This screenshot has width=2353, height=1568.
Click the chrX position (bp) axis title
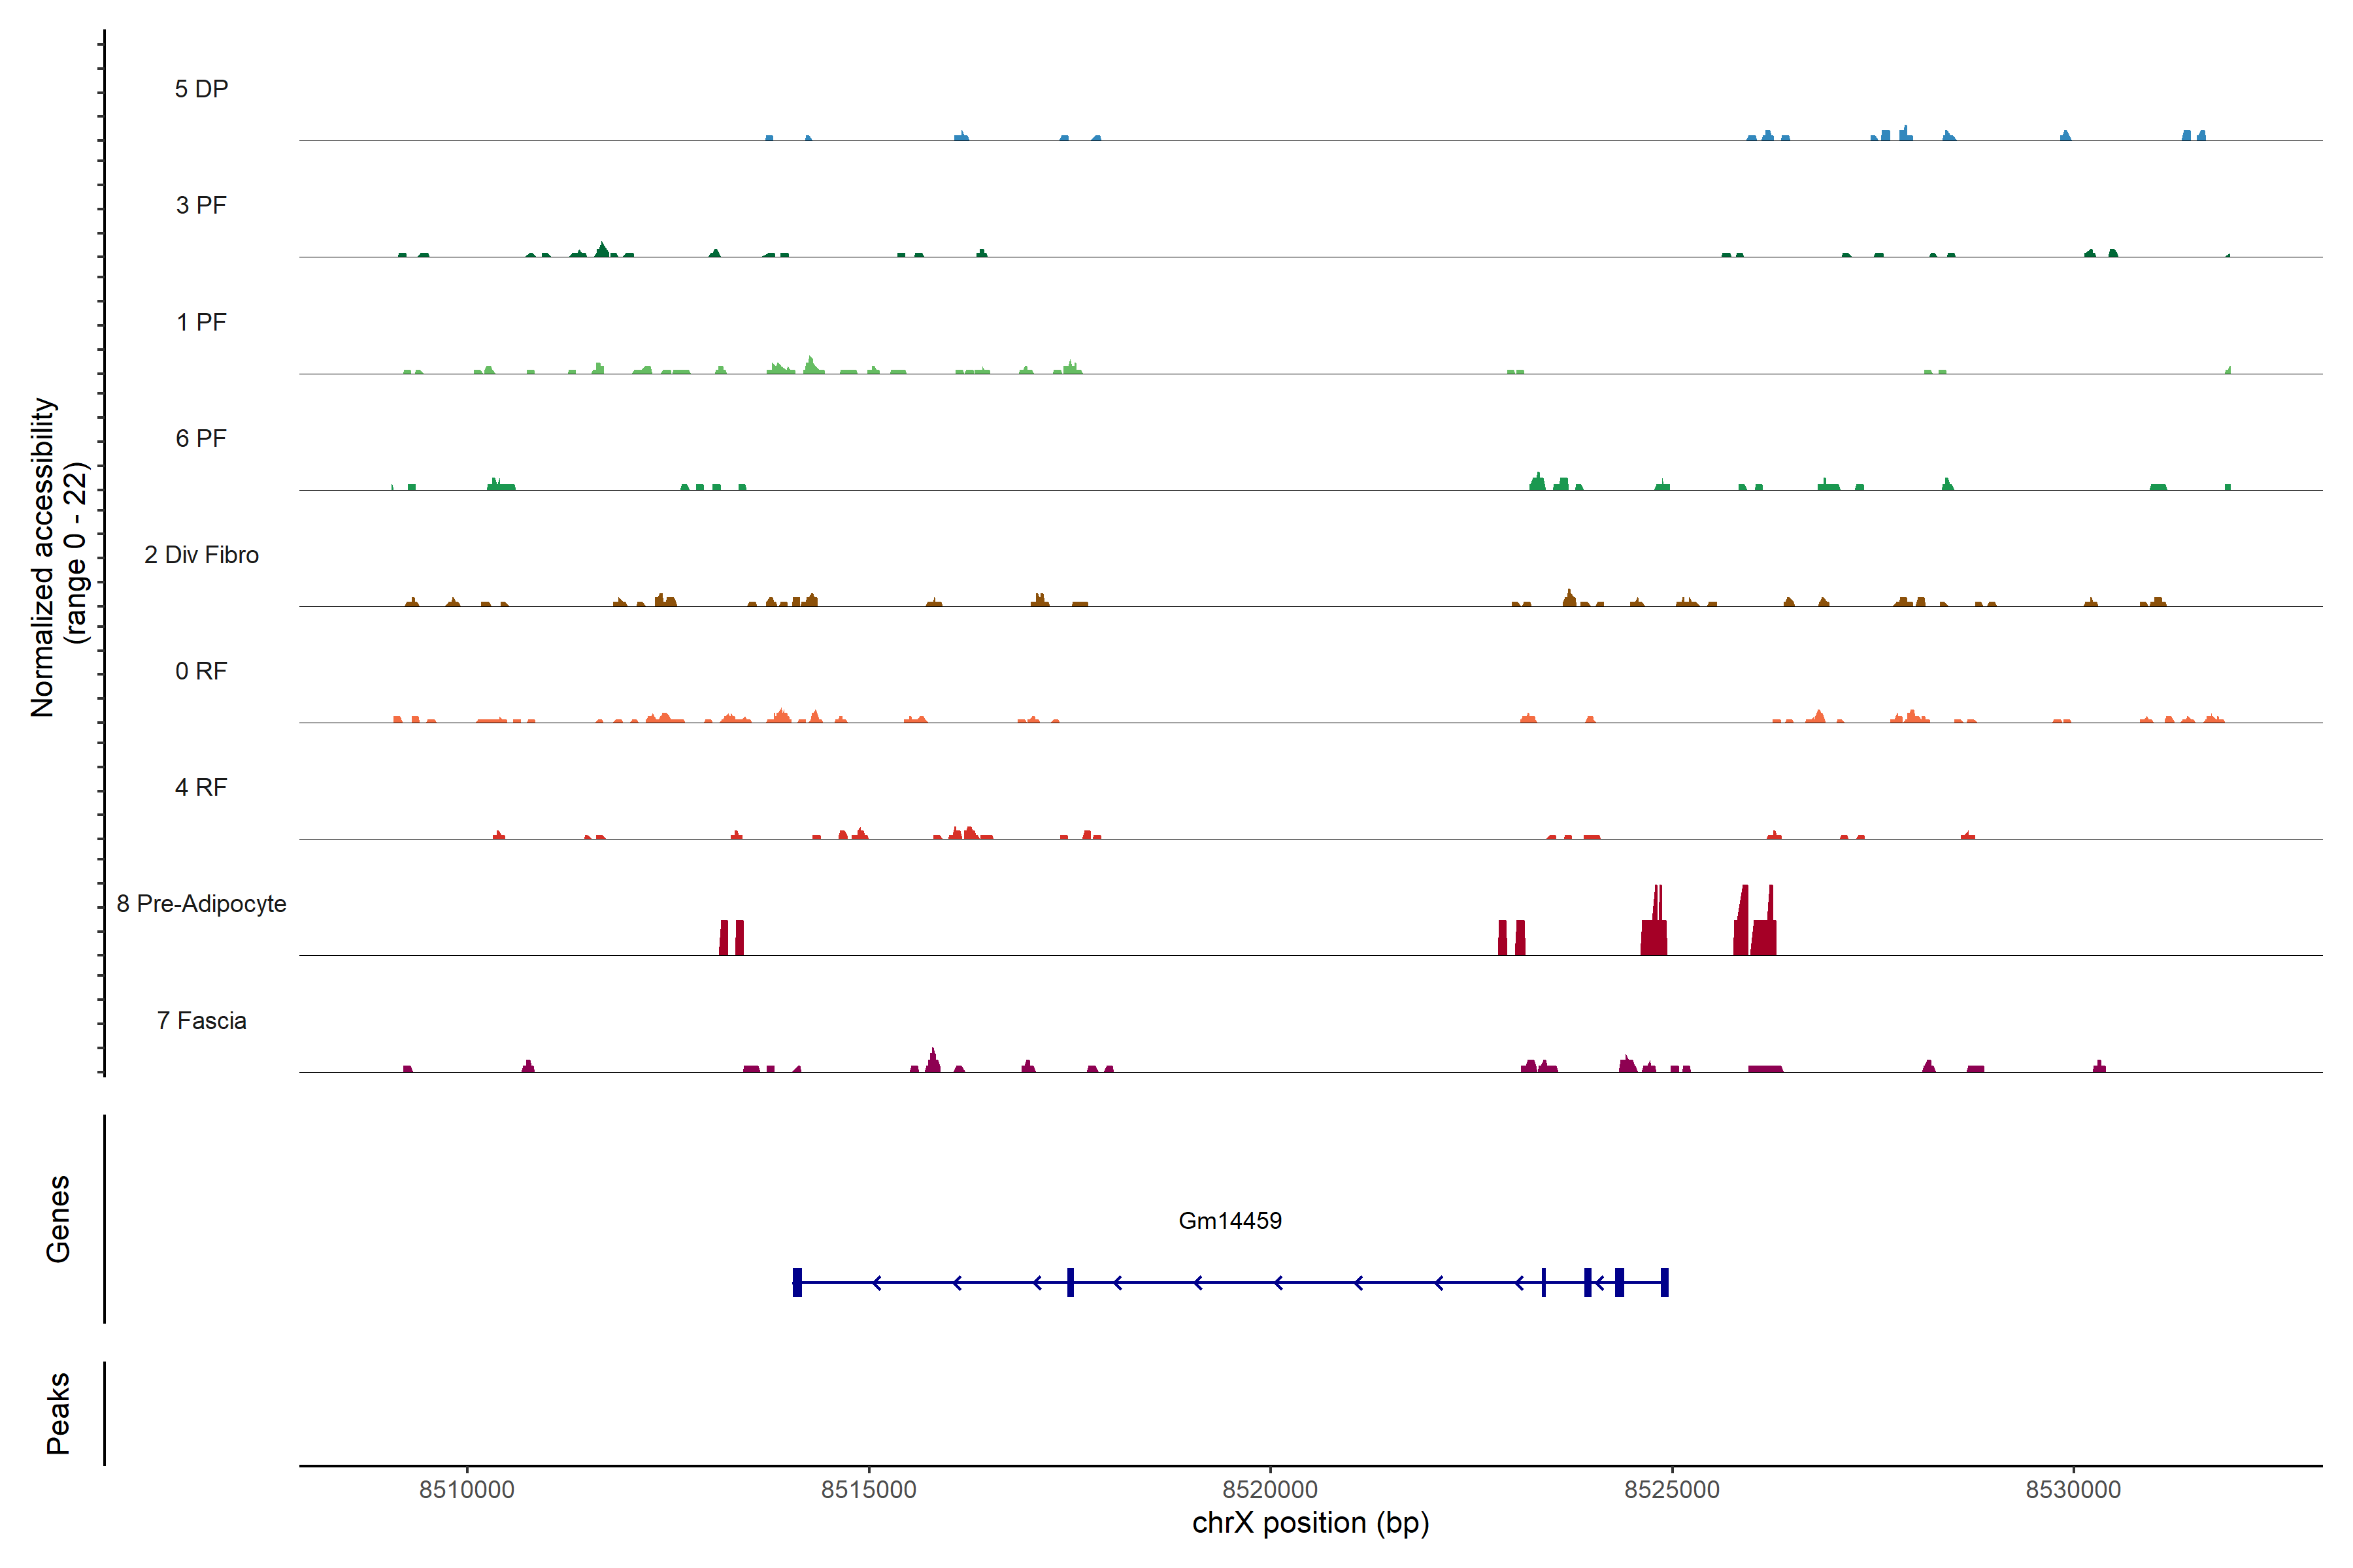(1310, 1523)
